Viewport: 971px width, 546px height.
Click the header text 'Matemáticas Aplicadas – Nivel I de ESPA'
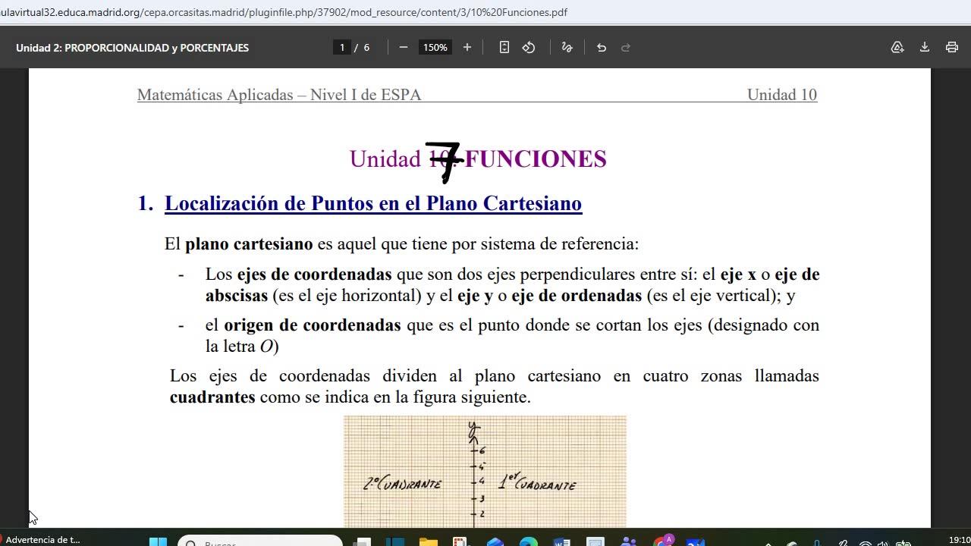coord(279,95)
